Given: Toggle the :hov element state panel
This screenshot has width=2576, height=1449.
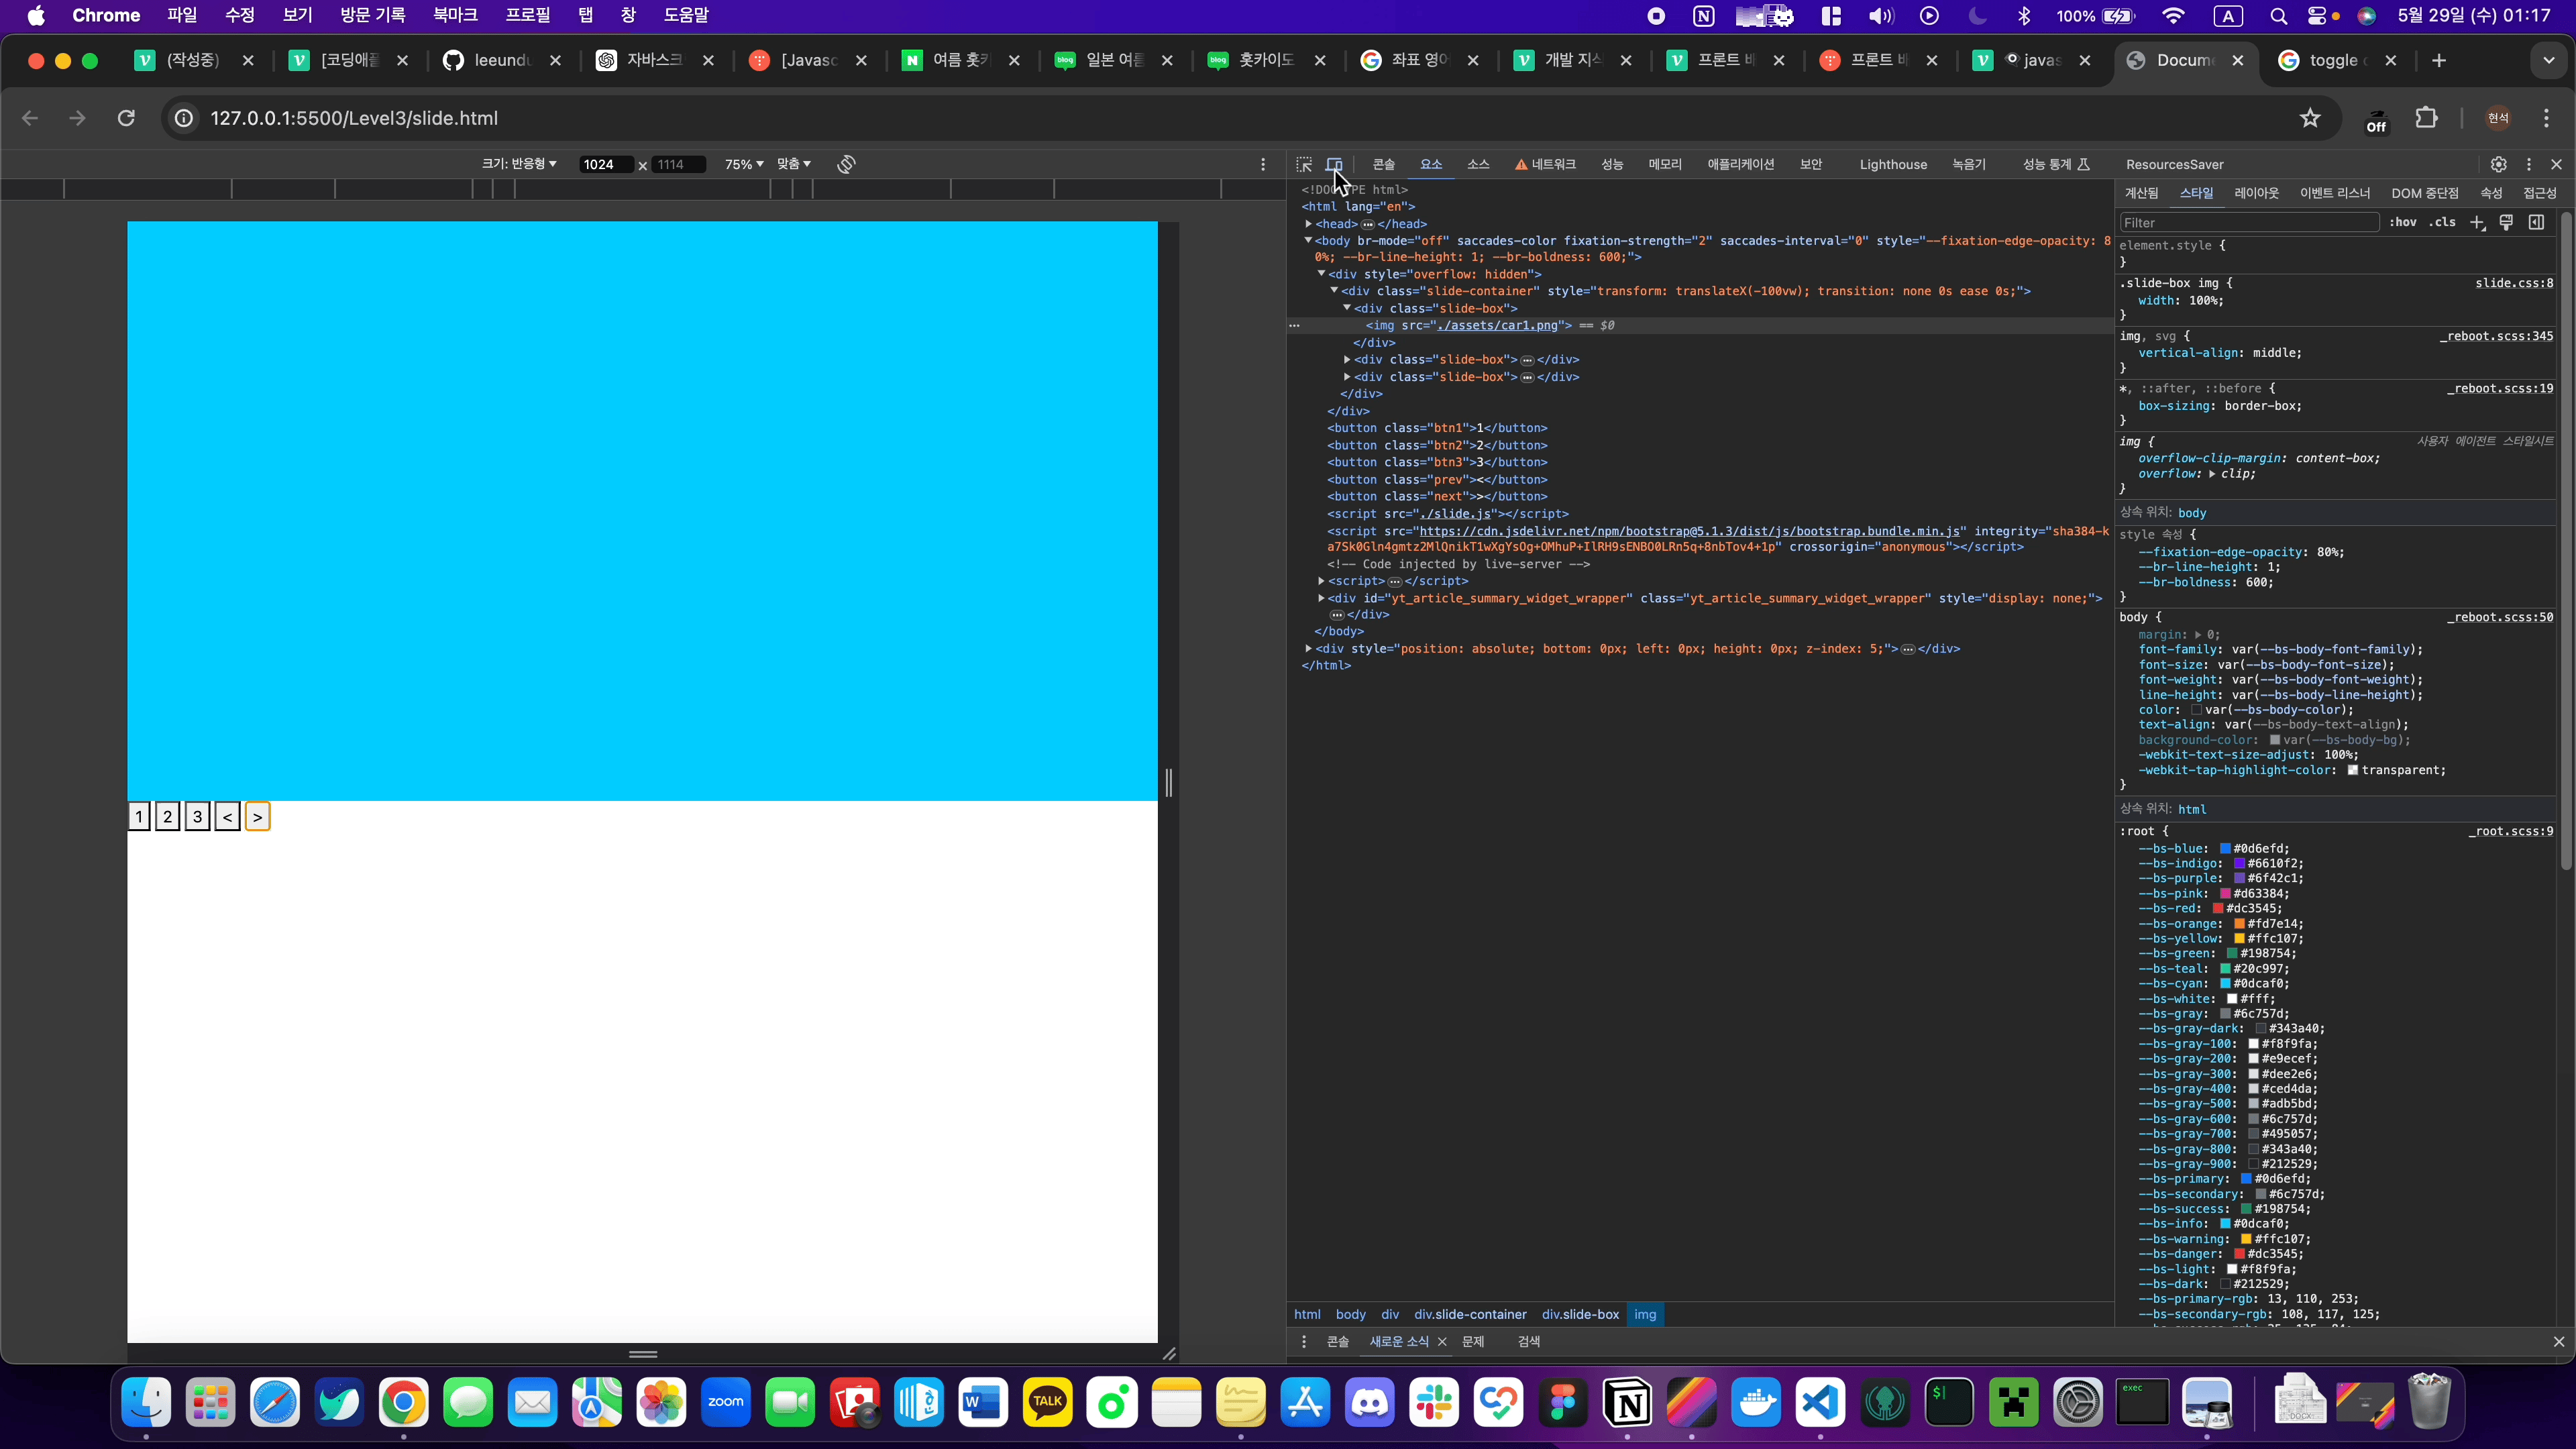Looking at the screenshot, I should [x=2403, y=222].
